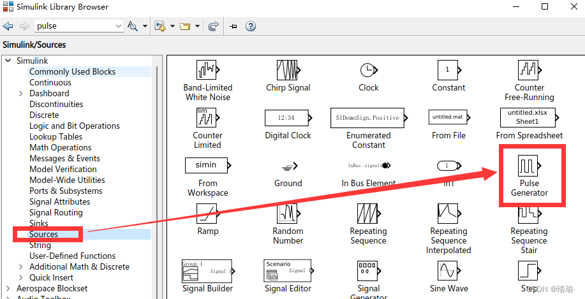Select the In1 inport block

click(x=450, y=165)
